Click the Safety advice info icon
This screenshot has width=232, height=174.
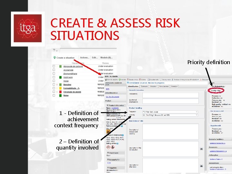point(118,143)
